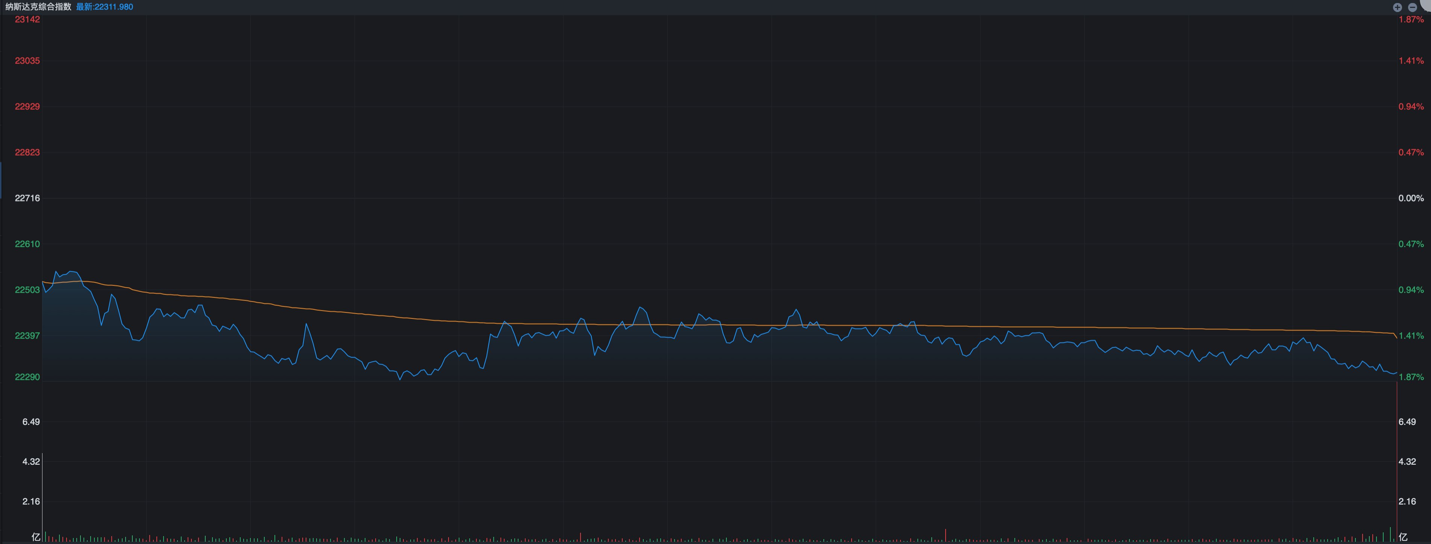
Task: Click the tall red volume spike mid-right
Action: tap(946, 535)
